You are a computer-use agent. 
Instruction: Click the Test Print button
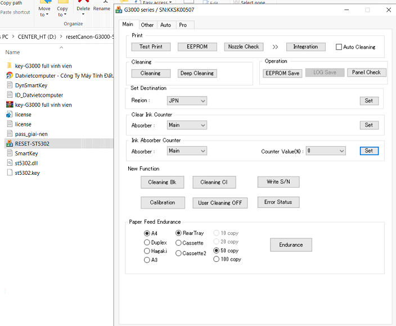tap(151, 47)
